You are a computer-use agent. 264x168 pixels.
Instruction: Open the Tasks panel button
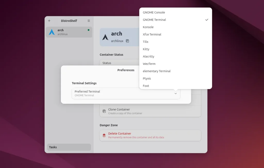pos(69,147)
